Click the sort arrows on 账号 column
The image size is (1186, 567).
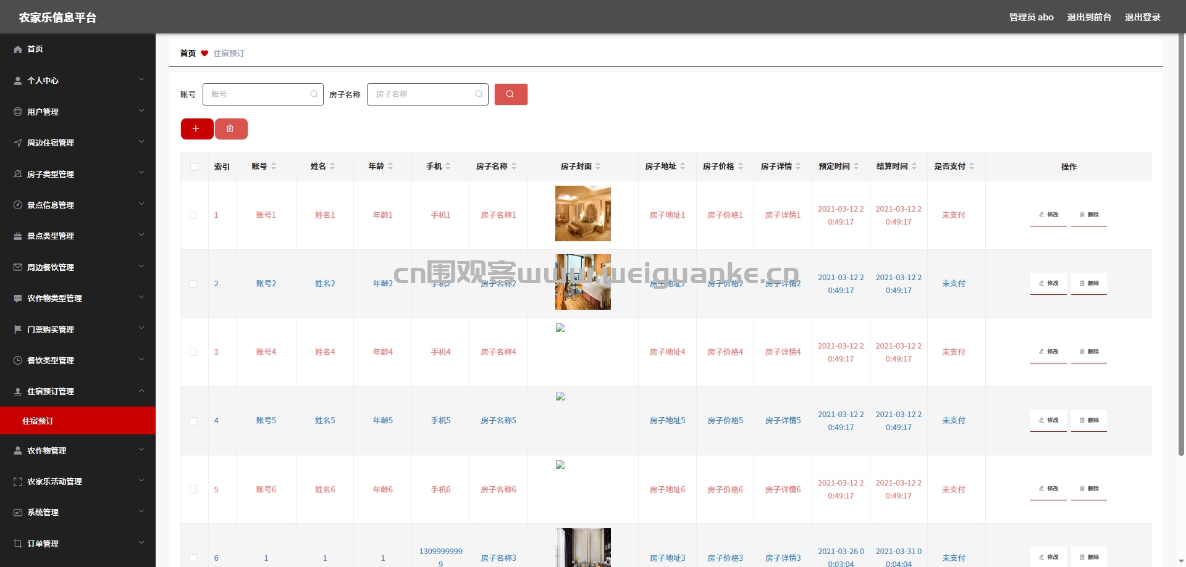(x=274, y=167)
